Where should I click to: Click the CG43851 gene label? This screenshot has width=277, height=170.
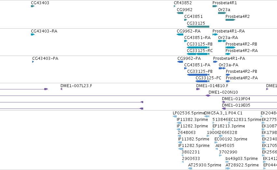(x=193, y=17)
